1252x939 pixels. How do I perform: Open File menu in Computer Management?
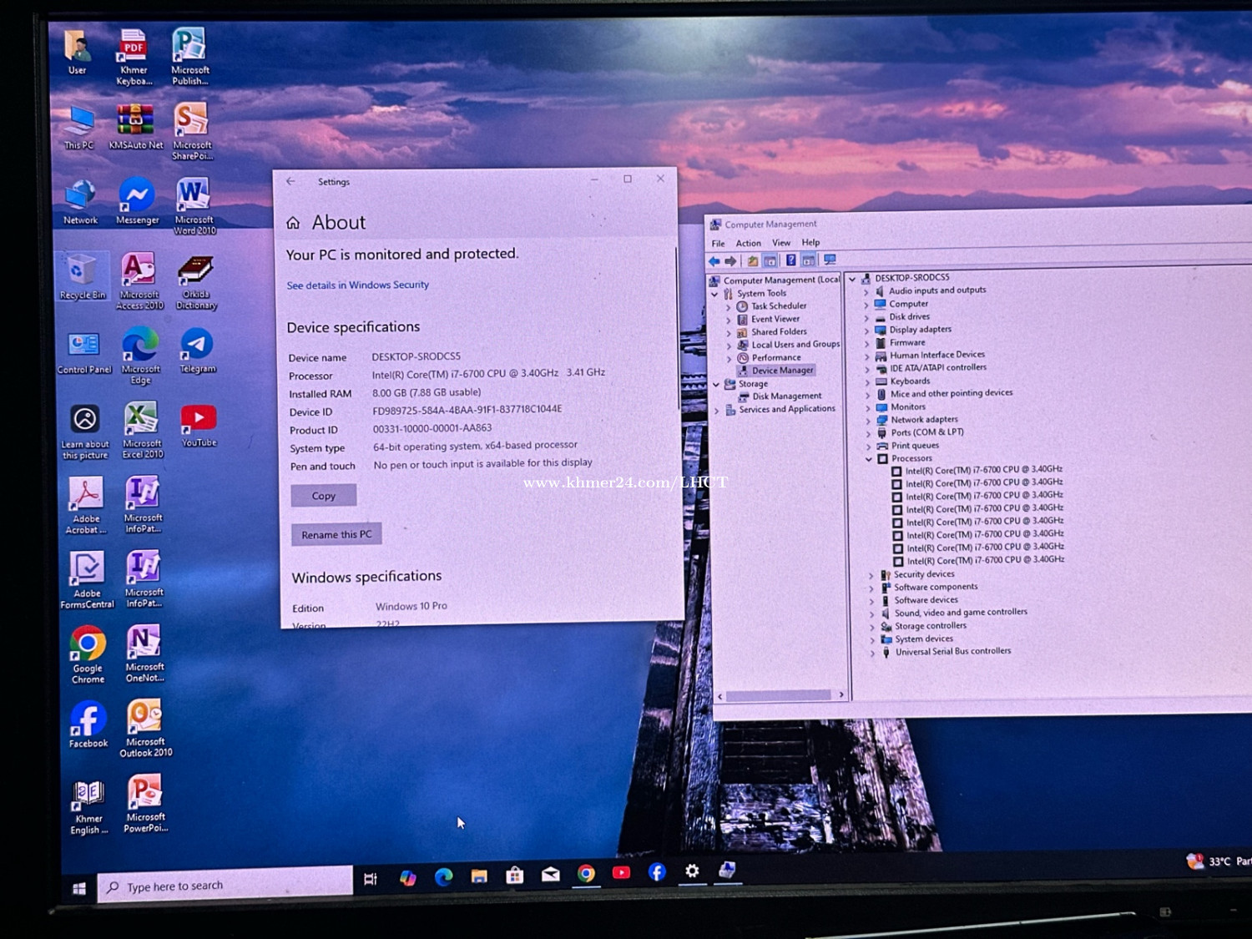click(x=718, y=244)
